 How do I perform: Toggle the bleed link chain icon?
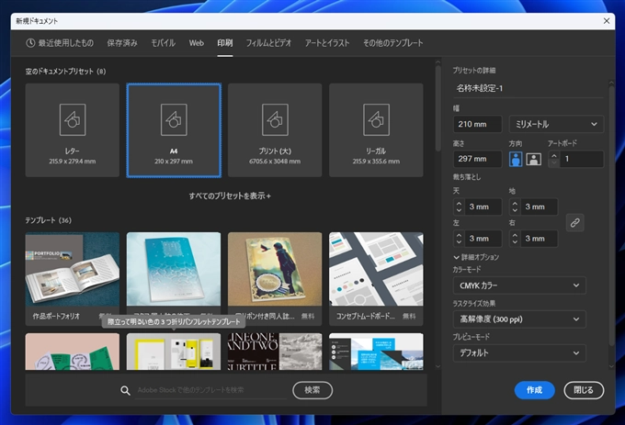click(x=574, y=223)
